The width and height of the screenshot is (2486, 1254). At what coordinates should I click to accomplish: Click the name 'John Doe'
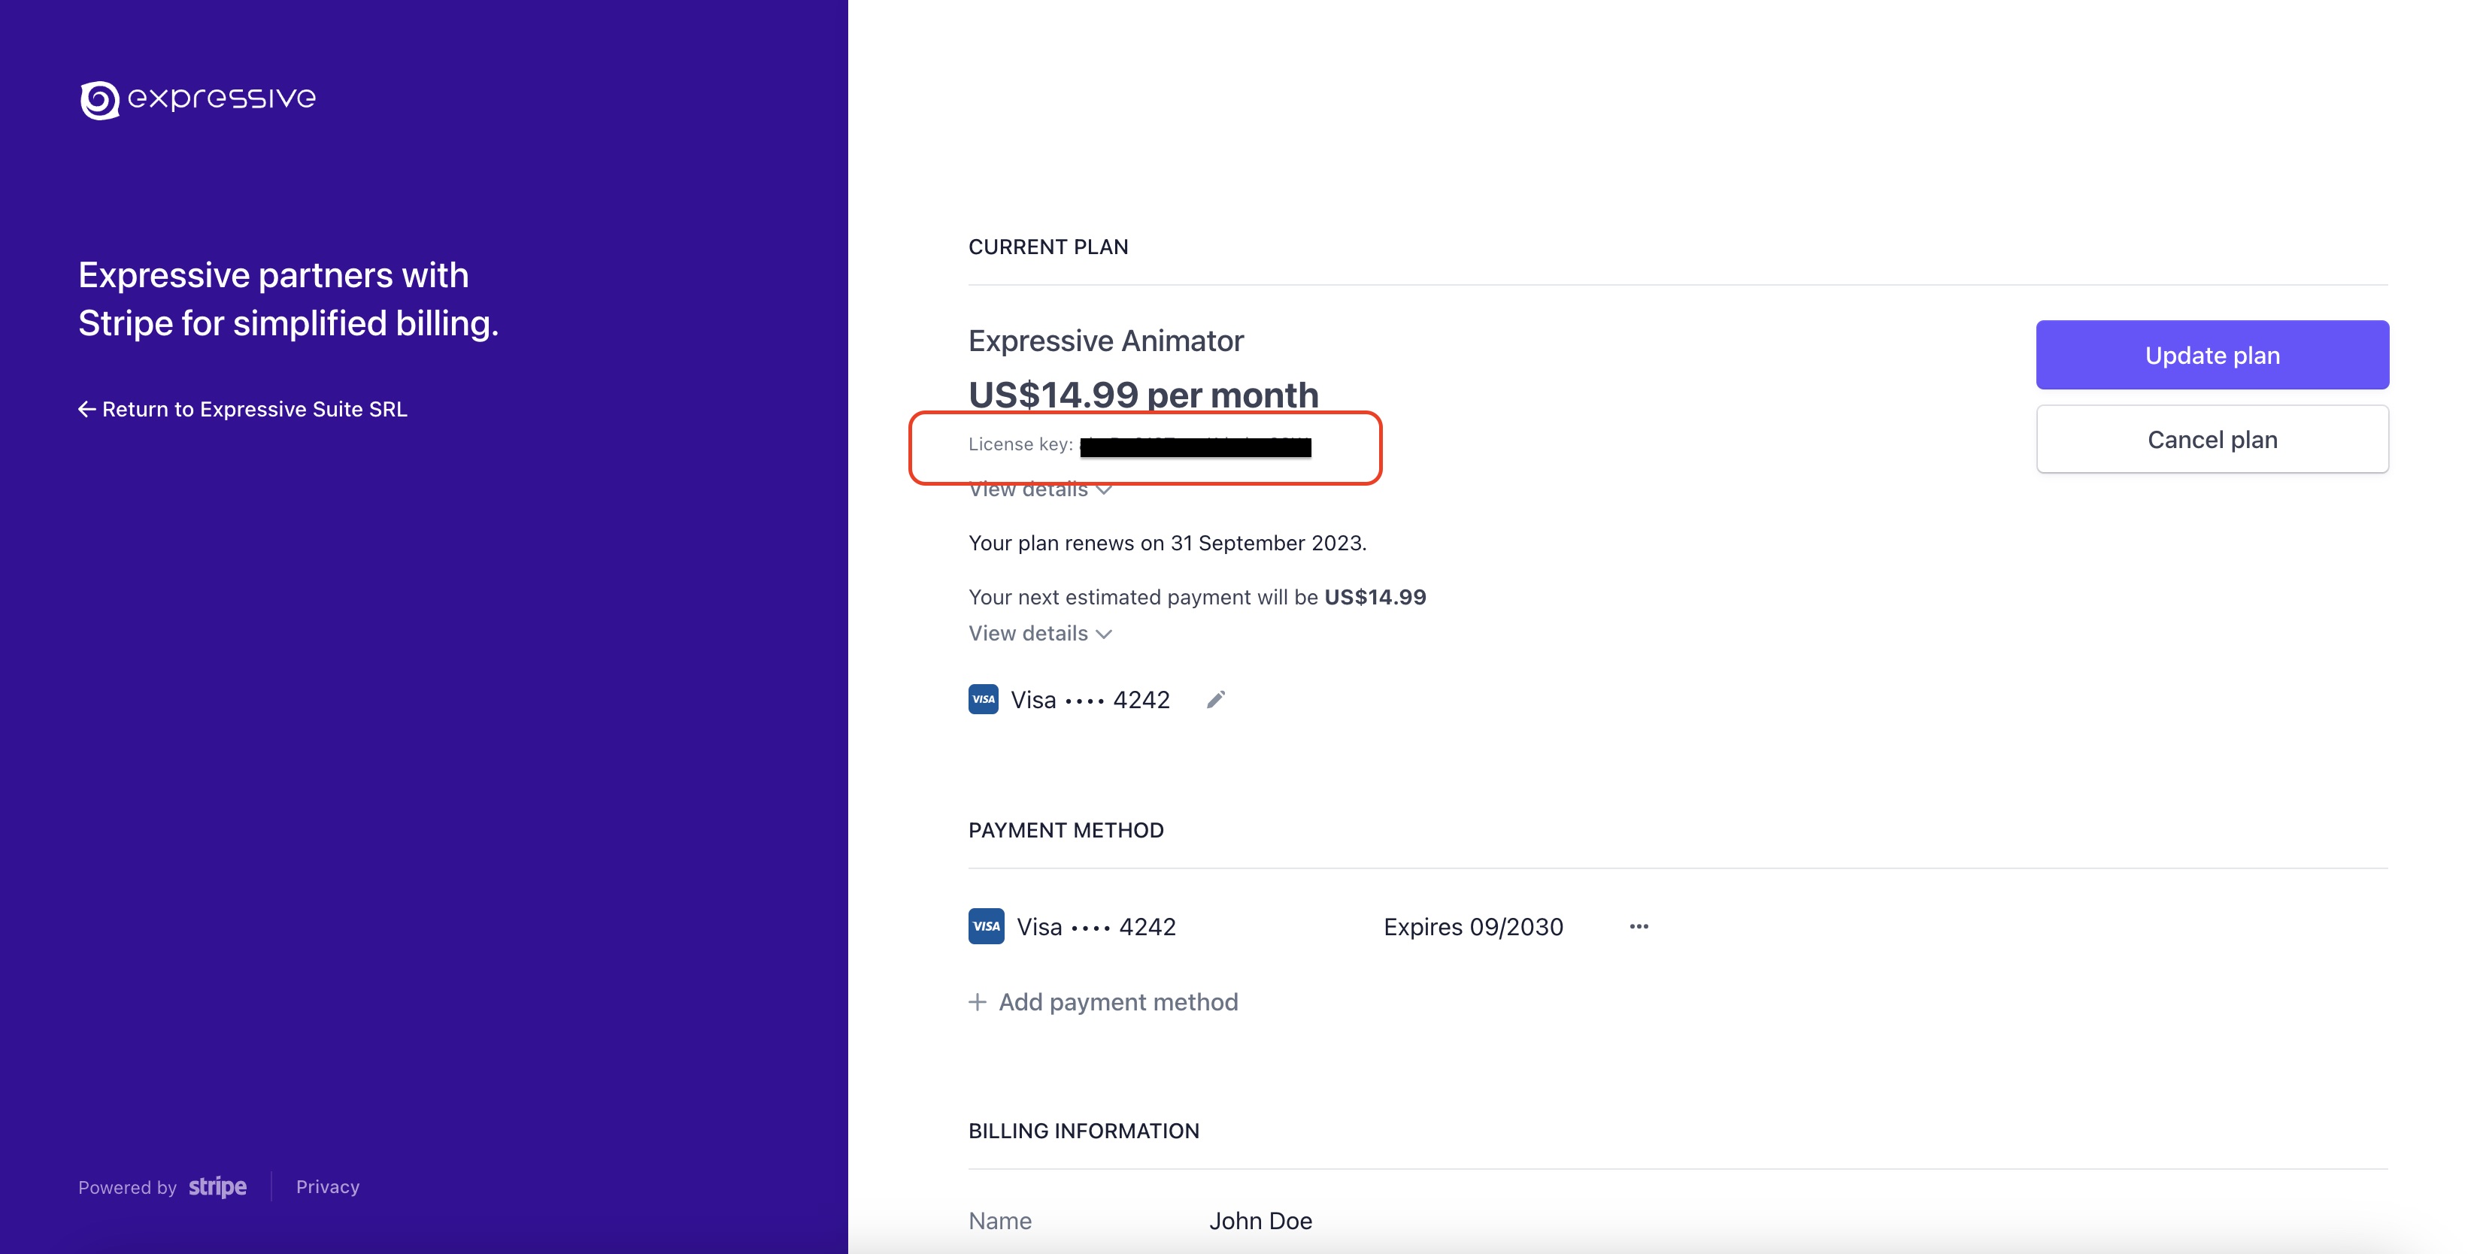click(x=1260, y=1221)
